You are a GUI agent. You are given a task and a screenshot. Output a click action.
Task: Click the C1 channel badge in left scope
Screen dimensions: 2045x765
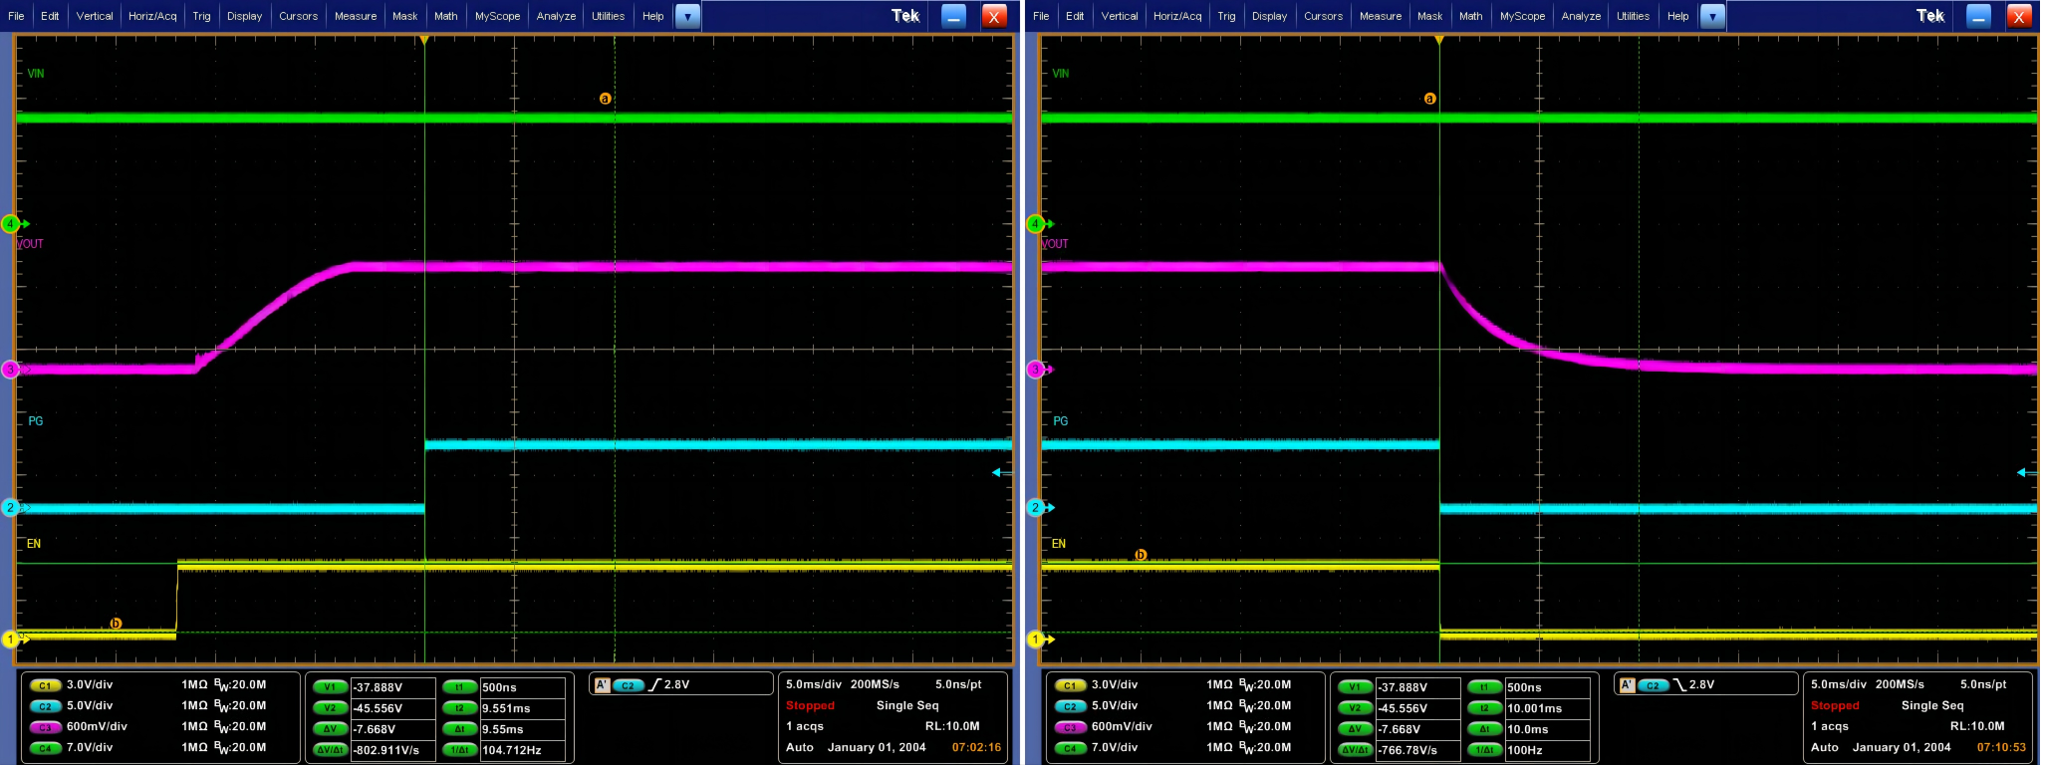click(x=45, y=685)
